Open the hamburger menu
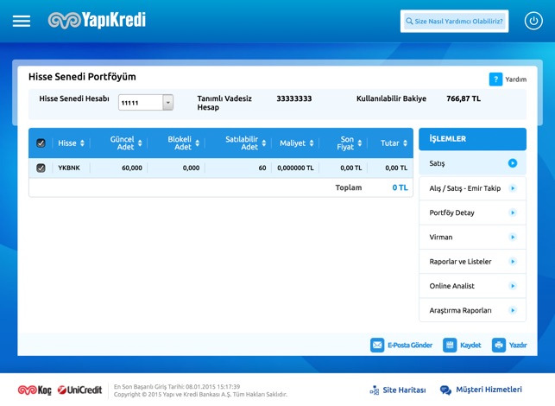This screenshot has height=406, width=555. click(x=22, y=21)
